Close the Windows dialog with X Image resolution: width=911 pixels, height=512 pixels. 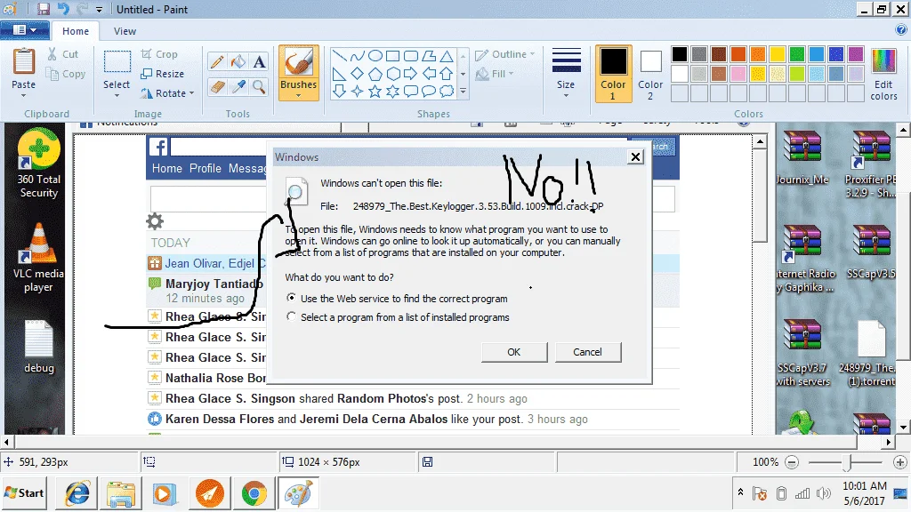[635, 156]
